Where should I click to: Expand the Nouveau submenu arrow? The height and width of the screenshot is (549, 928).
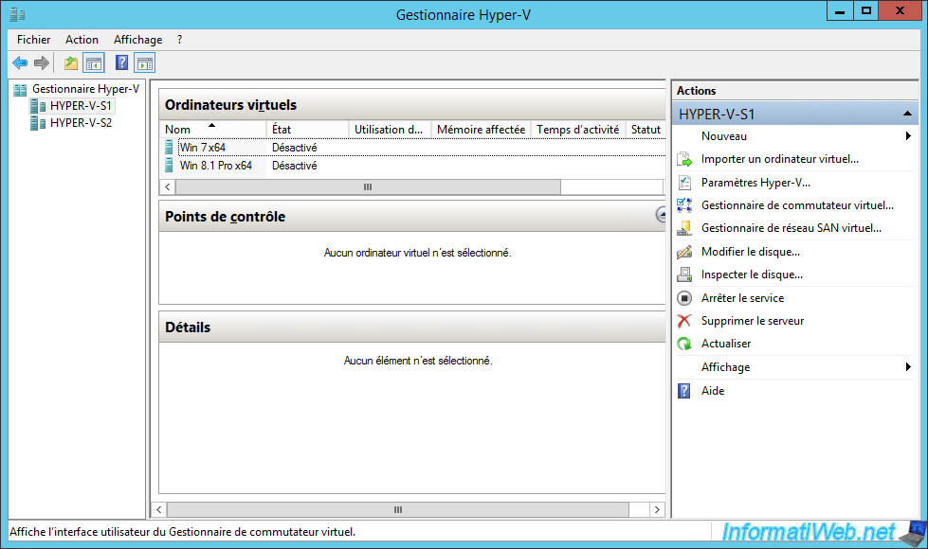click(908, 136)
